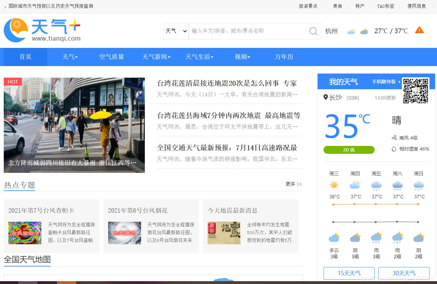
Task: Click the wind direction icon beside 南风 4级
Action: (x=394, y=137)
